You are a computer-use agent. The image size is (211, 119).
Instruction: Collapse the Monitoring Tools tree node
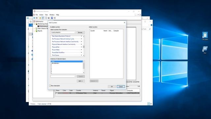click(34, 24)
